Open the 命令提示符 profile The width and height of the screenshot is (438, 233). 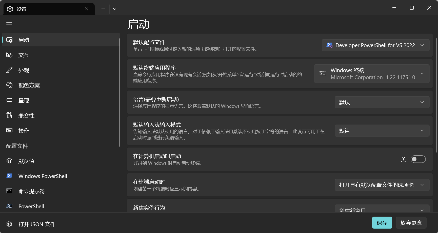tap(61, 191)
